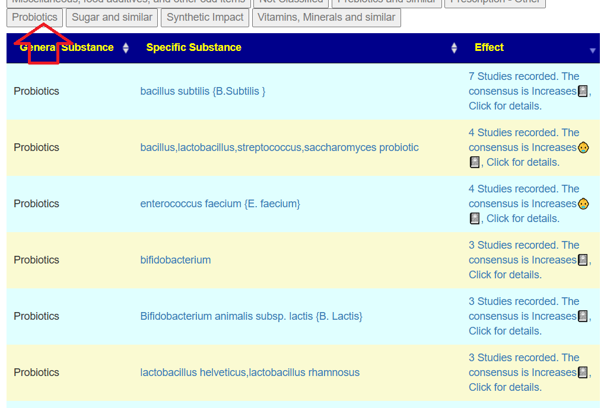The image size is (607, 408).
Task: Click notebook icon in lactobacillus helveticus row
Action: (x=583, y=372)
